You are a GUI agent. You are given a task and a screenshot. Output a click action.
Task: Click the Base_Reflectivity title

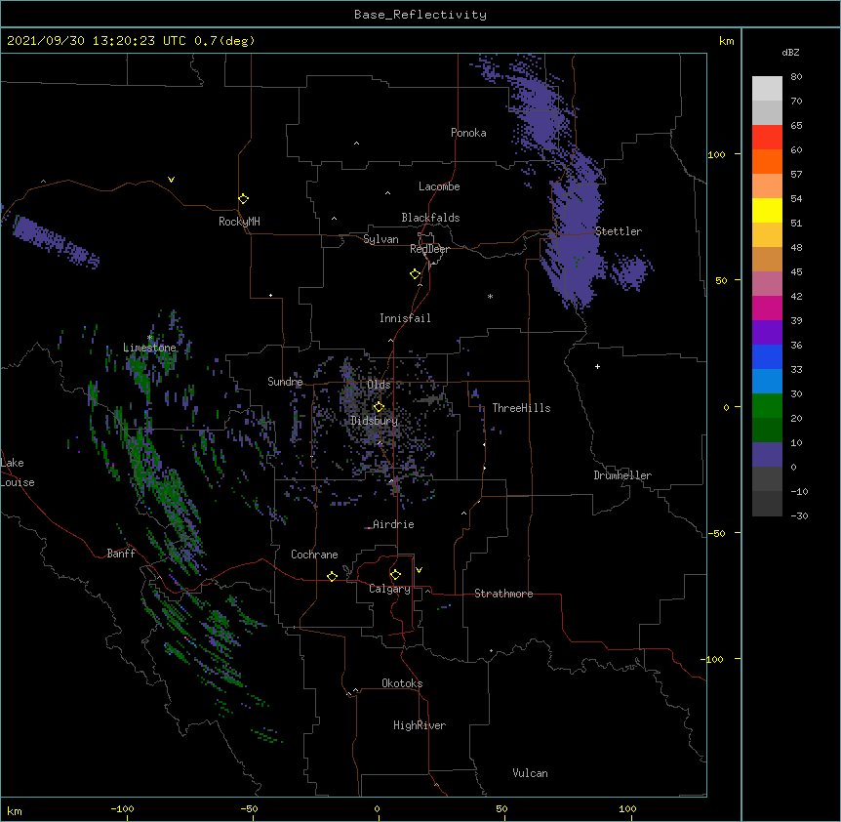(420, 15)
